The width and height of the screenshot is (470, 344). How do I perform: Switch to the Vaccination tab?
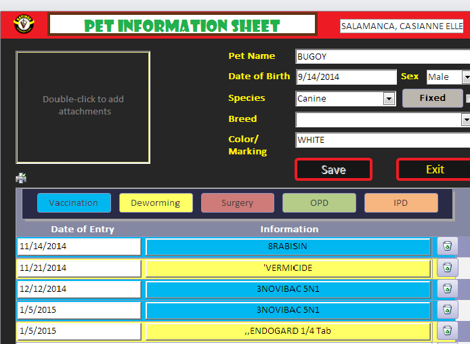(73, 203)
